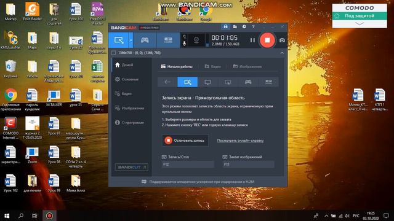Screen dimensions: 394x221
Task: Select the M.TALKER desktop icon
Action: coord(54,98)
